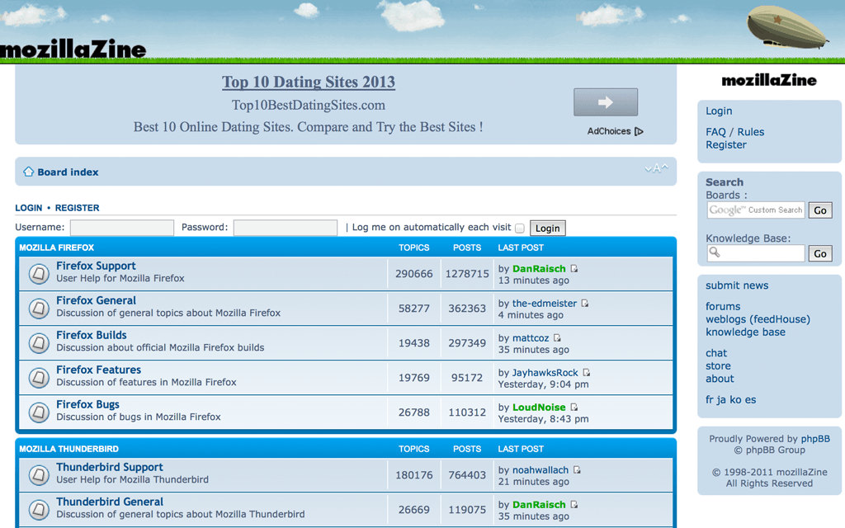View latest post icon beside DanRaisch in Firefox Support
The image size is (845, 528).
574,269
